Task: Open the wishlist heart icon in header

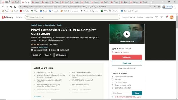Action: [157, 17]
